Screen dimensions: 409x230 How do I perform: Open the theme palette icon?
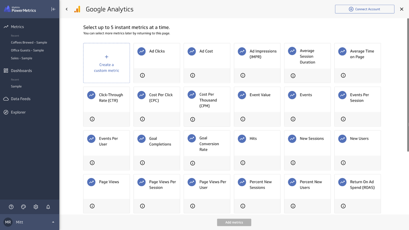[23, 207]
